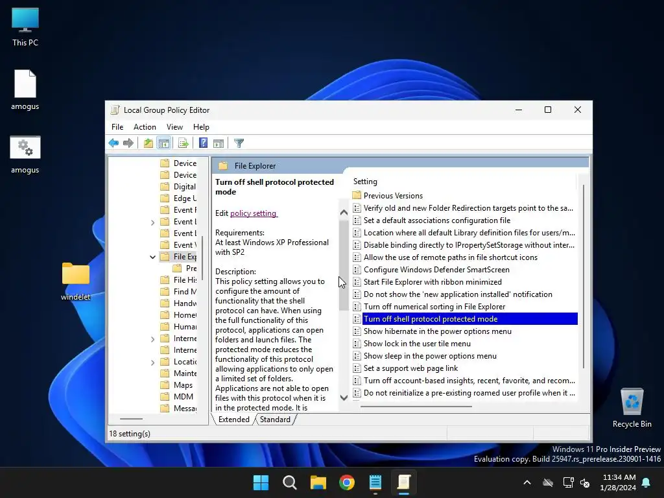The image size is (664, 498).
Task: Open Google Chrome from the taskbar
Action: (347, 482)
